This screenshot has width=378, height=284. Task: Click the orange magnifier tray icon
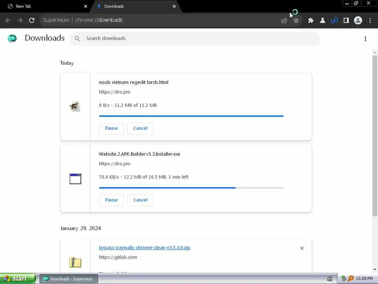click(351, 279)
